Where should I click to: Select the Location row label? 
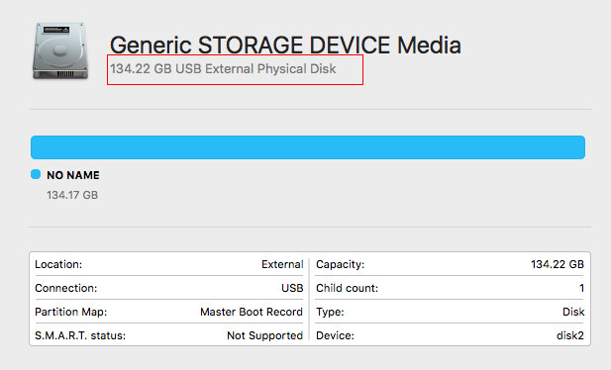pyautogui.click(x=58, y=264)
